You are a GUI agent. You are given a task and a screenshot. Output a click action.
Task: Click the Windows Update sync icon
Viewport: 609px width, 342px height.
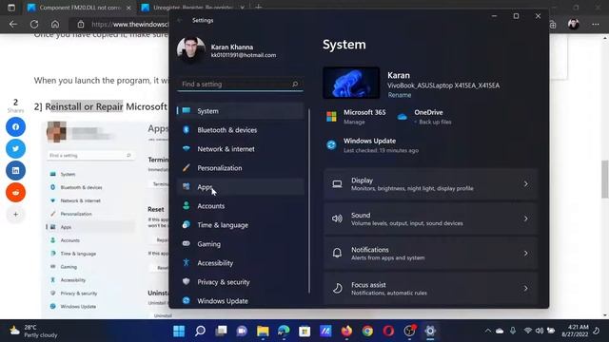tap(331, 145)
